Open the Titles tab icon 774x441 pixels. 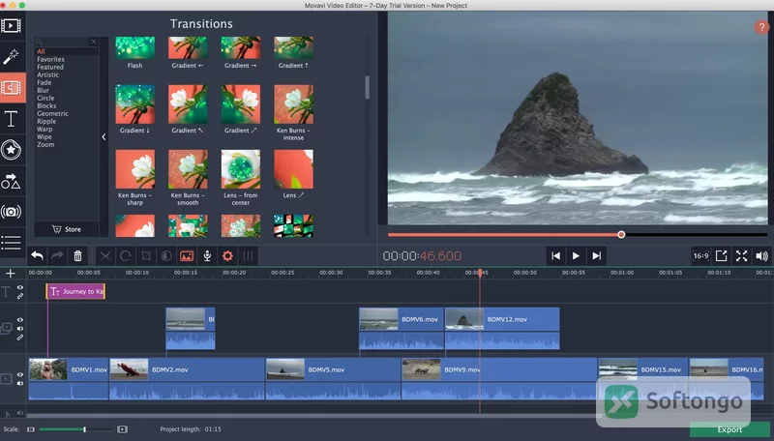(x=11, y=119)
